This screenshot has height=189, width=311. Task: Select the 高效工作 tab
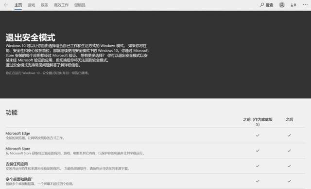[61, 5]
